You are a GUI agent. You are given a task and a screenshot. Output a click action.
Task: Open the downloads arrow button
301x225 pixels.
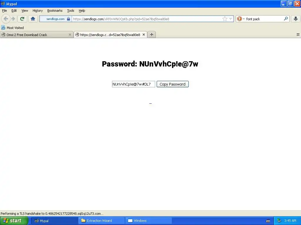(x=296, y=19)
